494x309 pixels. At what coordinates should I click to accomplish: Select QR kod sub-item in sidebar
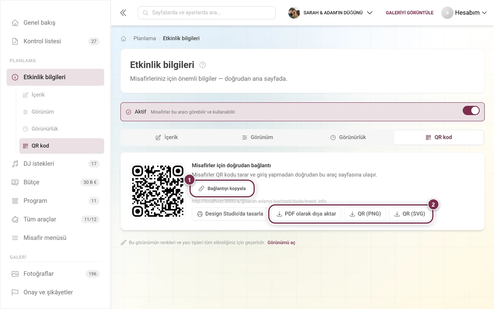click(x=62, y=146)
